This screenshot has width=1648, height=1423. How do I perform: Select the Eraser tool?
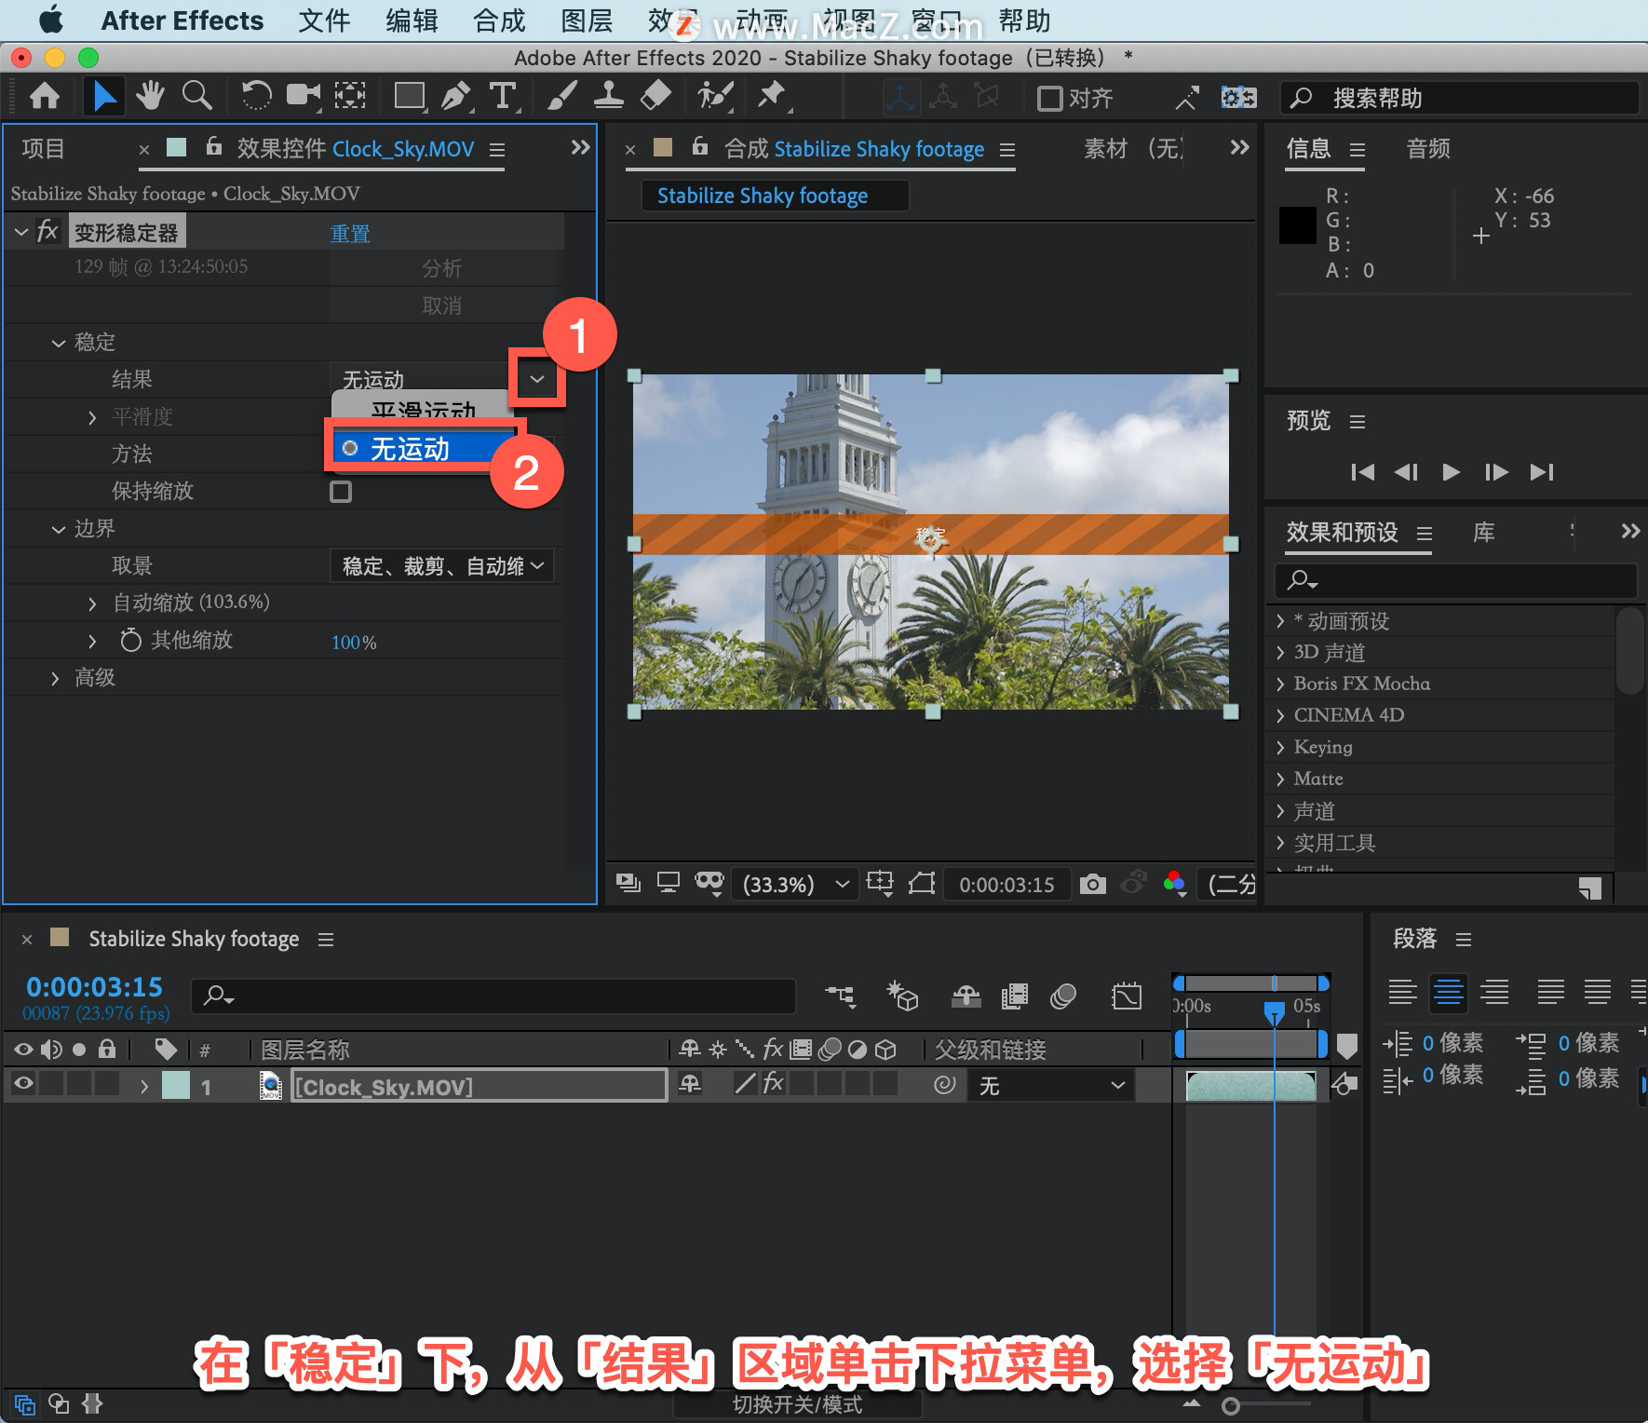(x=656, y=97)
